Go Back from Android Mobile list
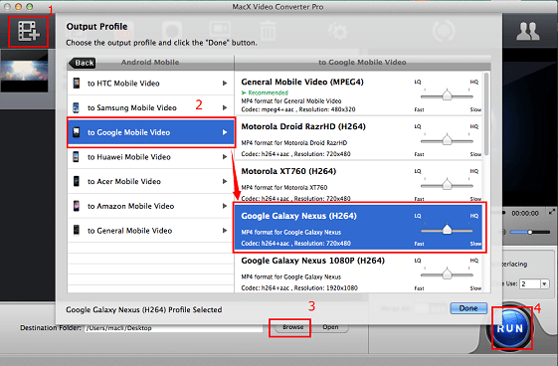Screen dimensions: 558x366 (x=83, y=63)
